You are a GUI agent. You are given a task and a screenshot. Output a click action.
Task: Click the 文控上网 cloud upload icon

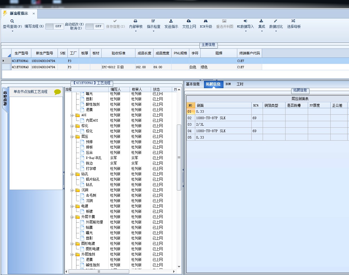(x=189, y=21)
